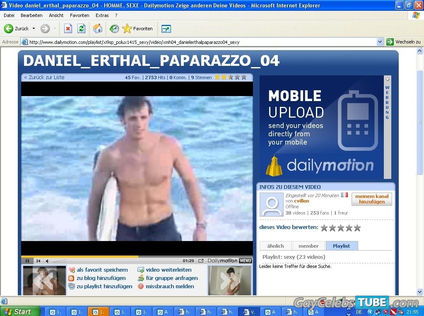
Task: Switch to the ähnlich tab
Action: coord(275,246)
